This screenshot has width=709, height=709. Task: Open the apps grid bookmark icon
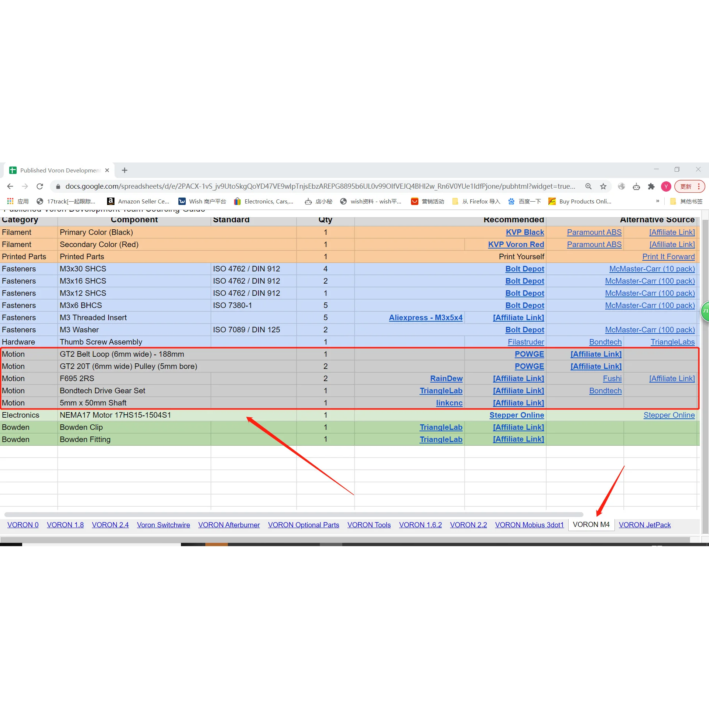10,201
